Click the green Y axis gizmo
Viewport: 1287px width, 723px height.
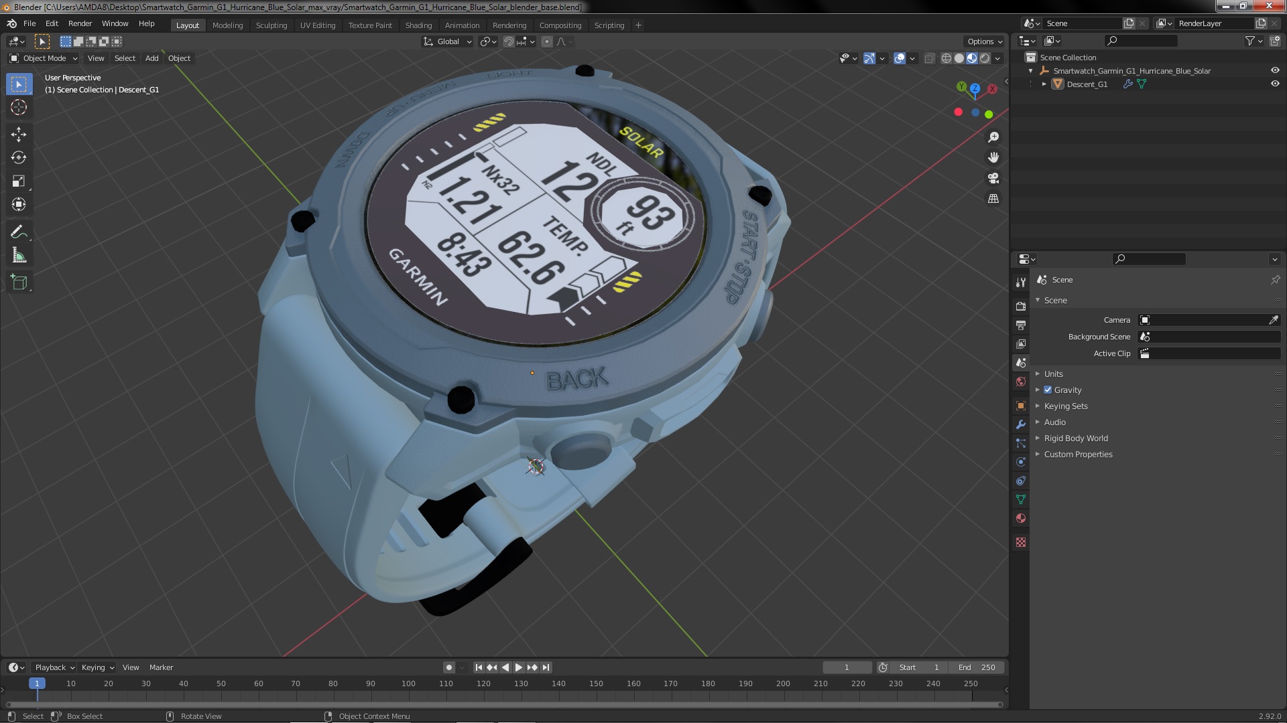coord(961,87)
